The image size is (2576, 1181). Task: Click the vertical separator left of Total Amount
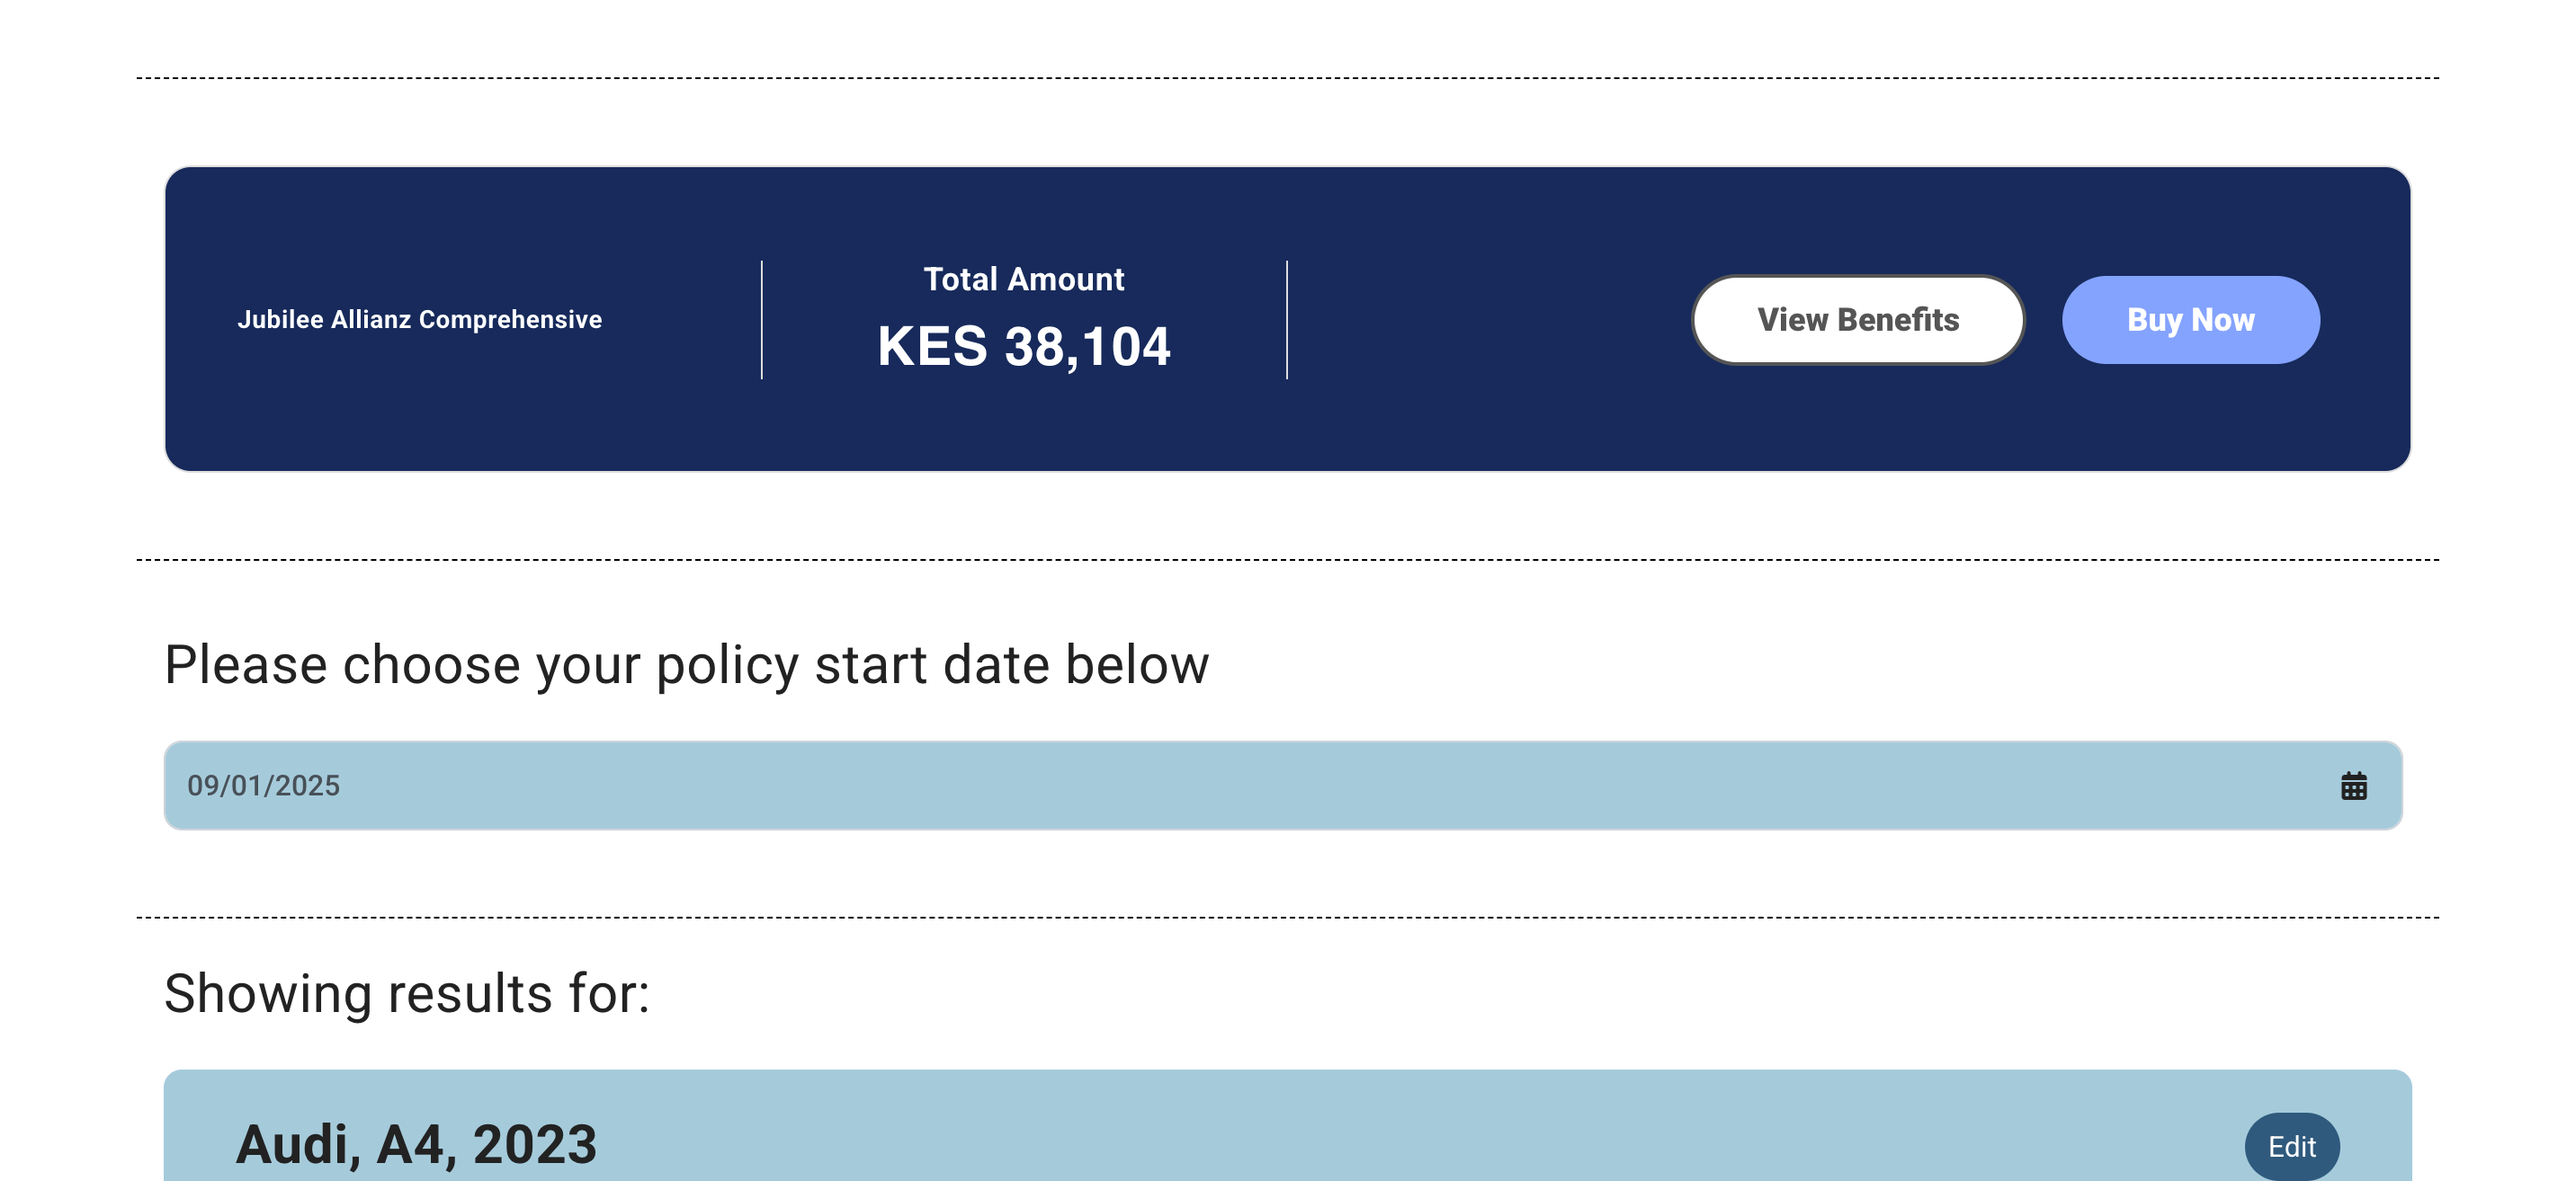point(762,320)
